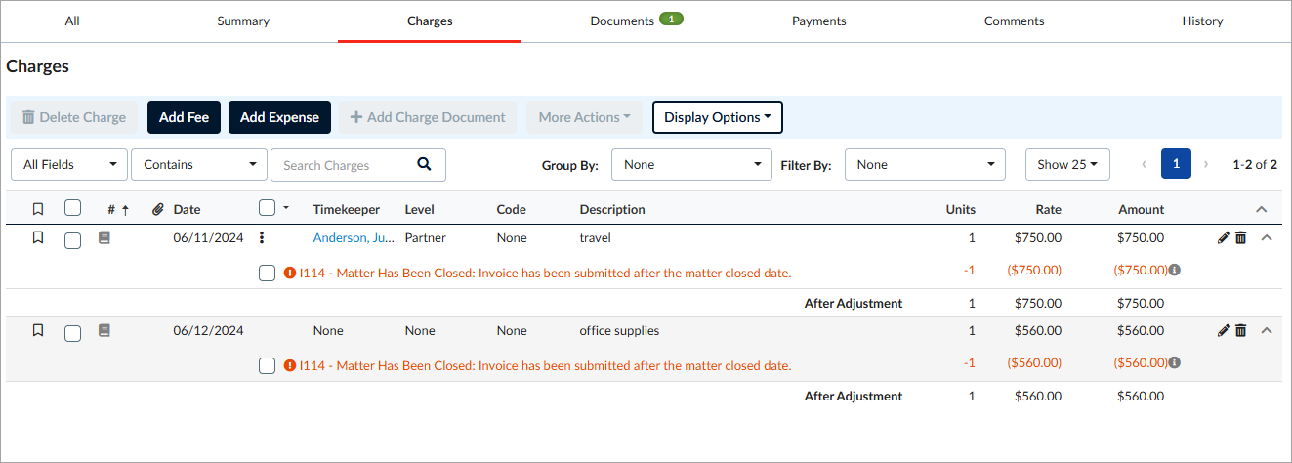1292x463 pixels.
Task: Switch to the All tab
Action: pos(72,21)
